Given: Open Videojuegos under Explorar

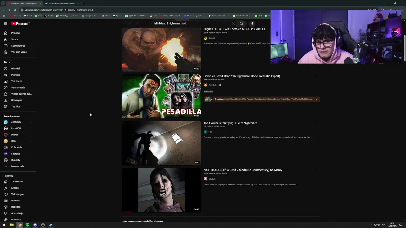Looking at the screenshot, I should coord(18,194).
